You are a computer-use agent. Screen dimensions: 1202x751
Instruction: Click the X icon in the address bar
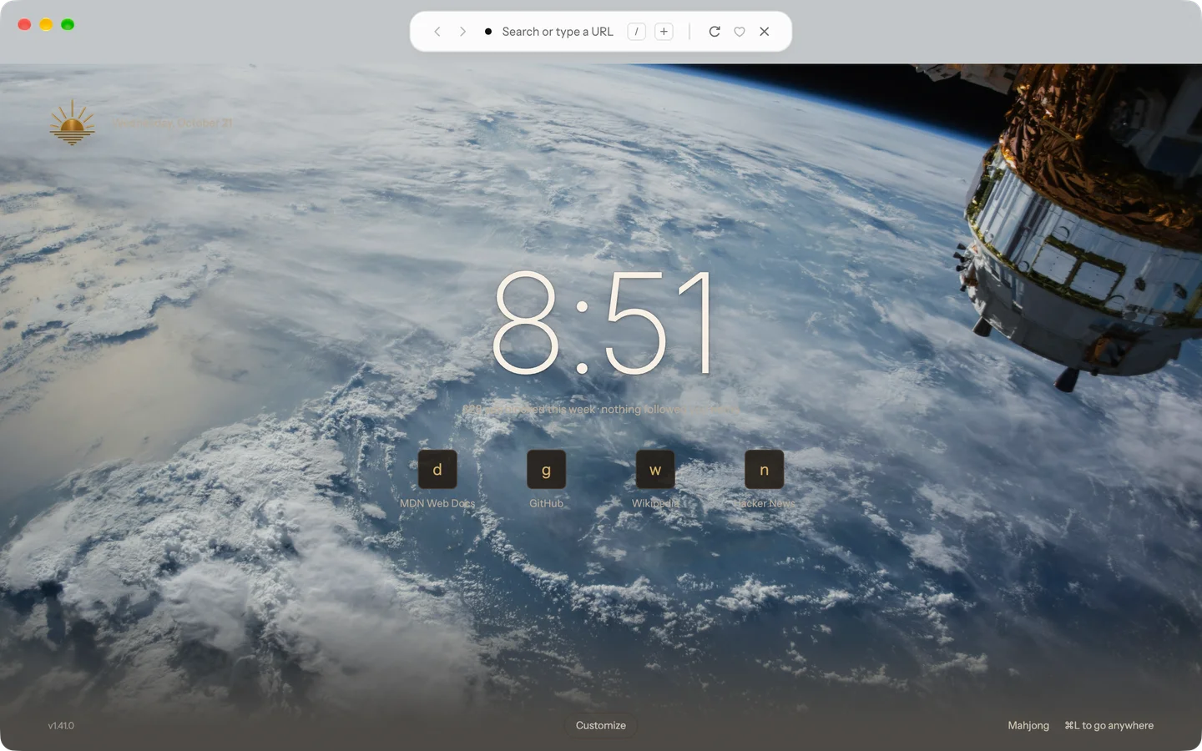[x=764, y=32]
